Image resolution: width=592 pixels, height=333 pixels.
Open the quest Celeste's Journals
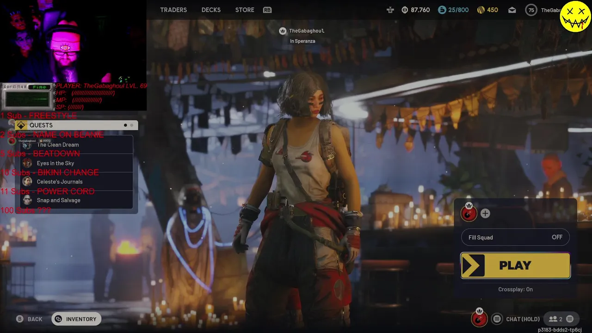tap(77, 182)
